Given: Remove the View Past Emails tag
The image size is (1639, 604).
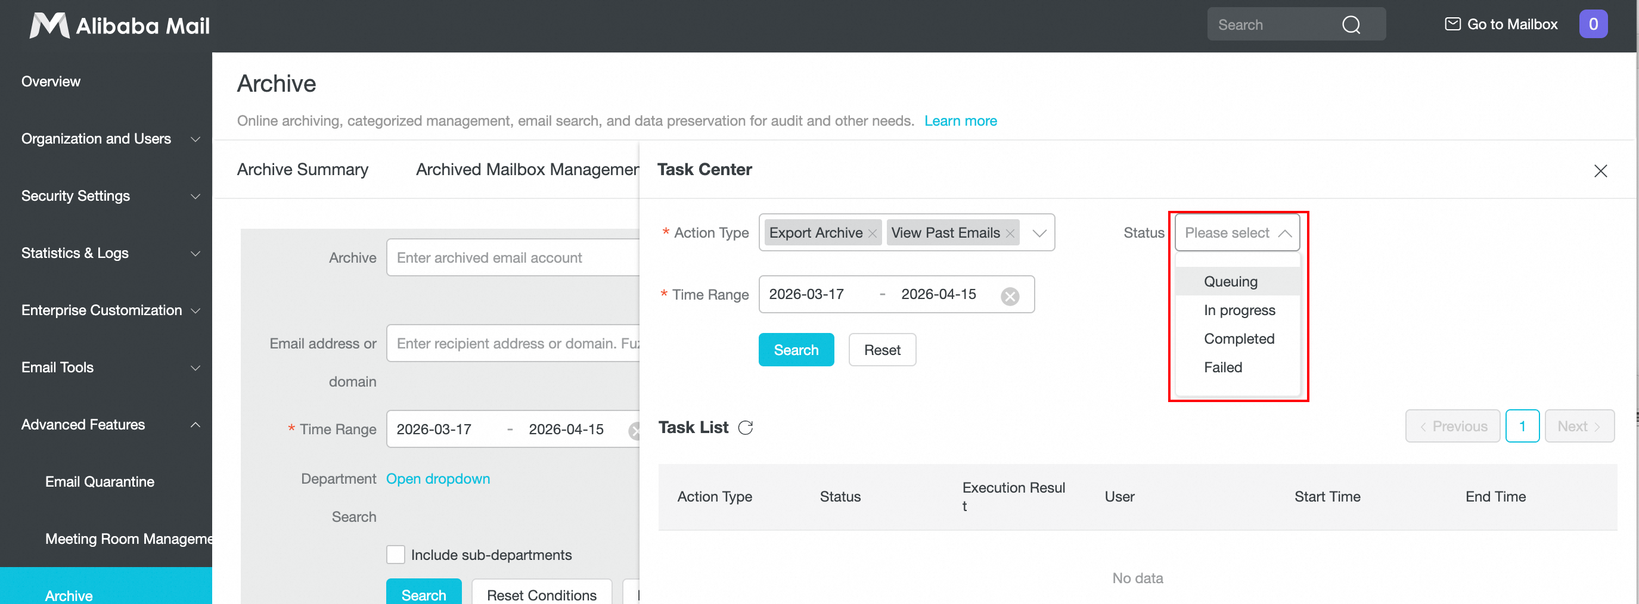Looking at the screenshot, I should 1009,233.
